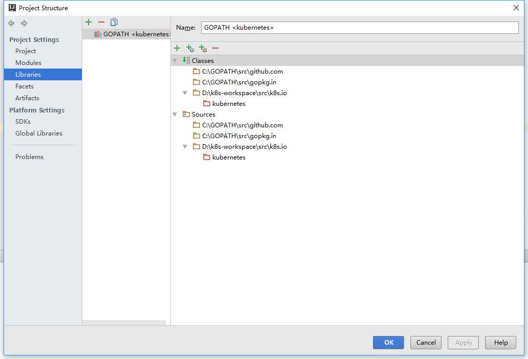The width and height of the screenshot is (528, 359).
Task: Select C:\GOPATH\src\gopkg.in under Classes
Action: pos(239,82)
